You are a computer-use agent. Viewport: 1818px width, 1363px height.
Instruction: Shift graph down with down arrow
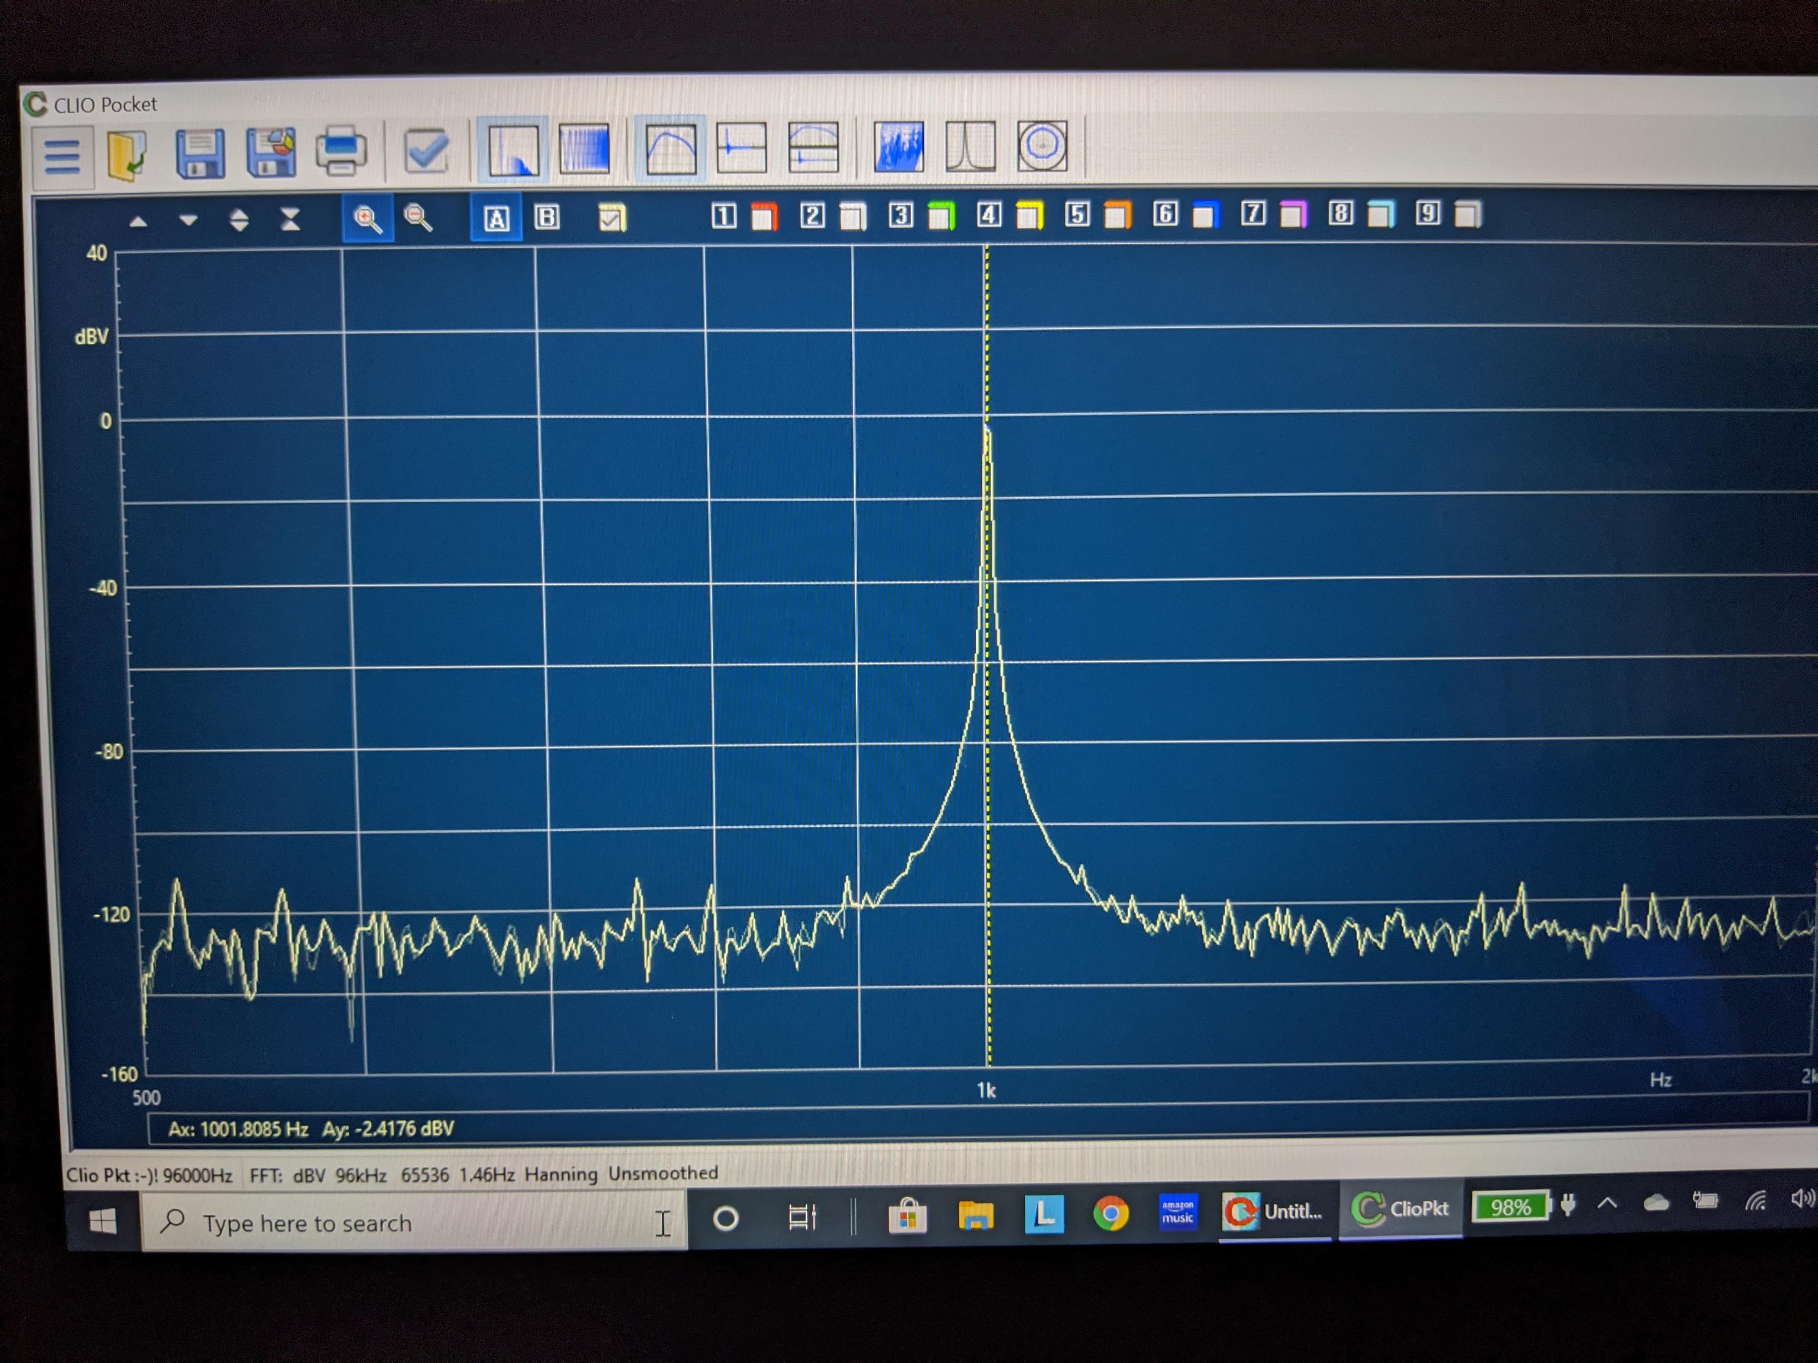(188, 220)
